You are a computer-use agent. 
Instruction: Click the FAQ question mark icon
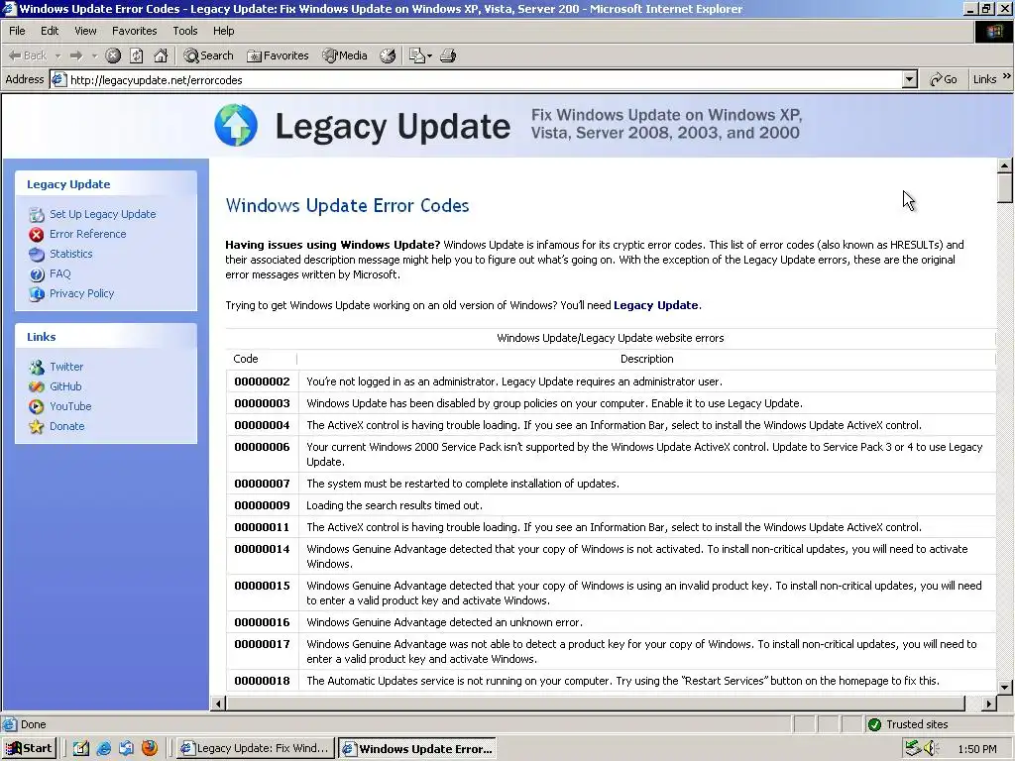point(37,274)
